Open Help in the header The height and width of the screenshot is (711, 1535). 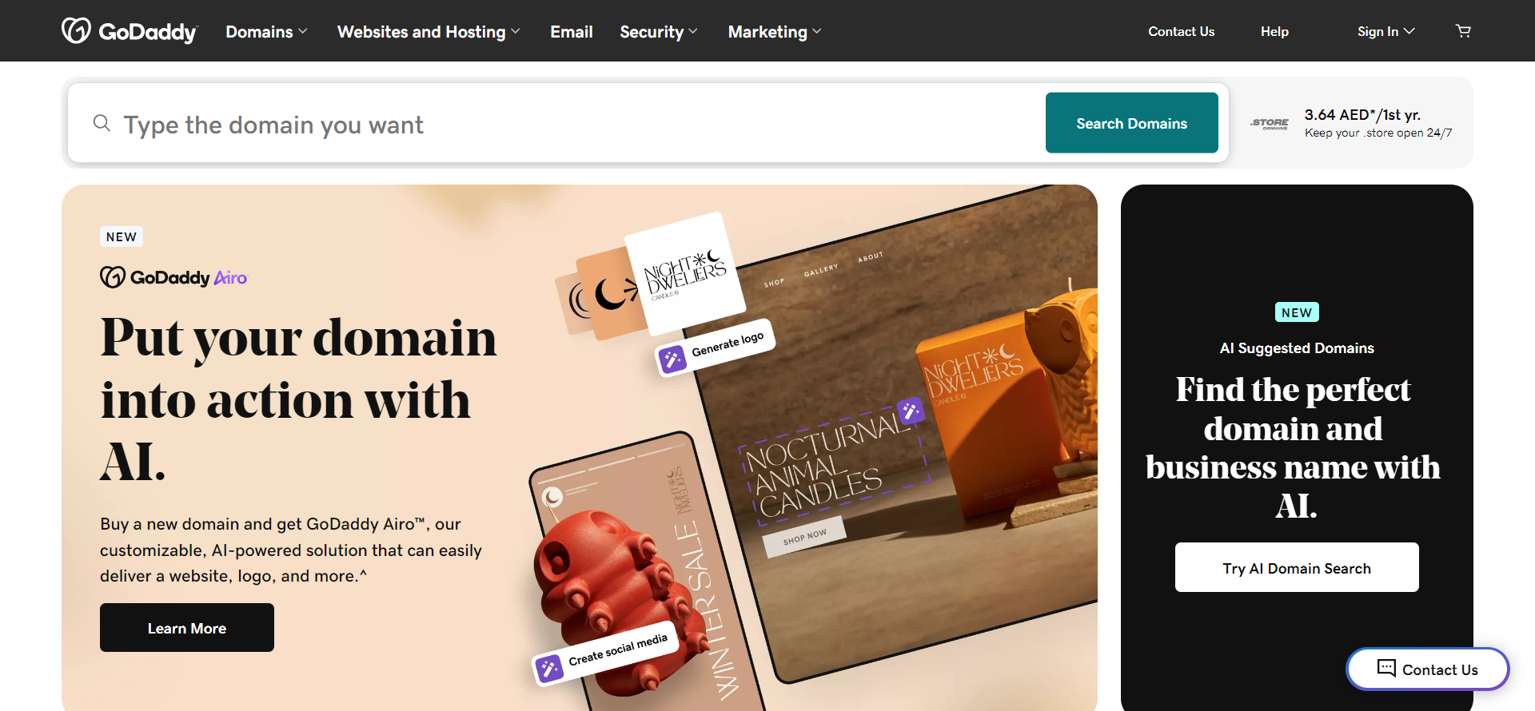(1274, 31)
